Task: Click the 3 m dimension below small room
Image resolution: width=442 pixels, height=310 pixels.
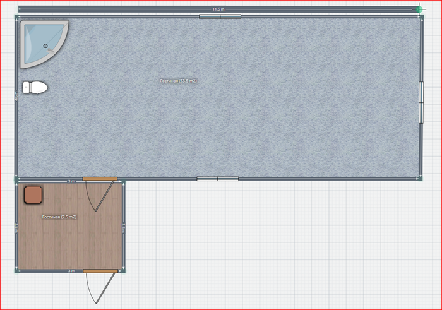Action: coord(71,270)
